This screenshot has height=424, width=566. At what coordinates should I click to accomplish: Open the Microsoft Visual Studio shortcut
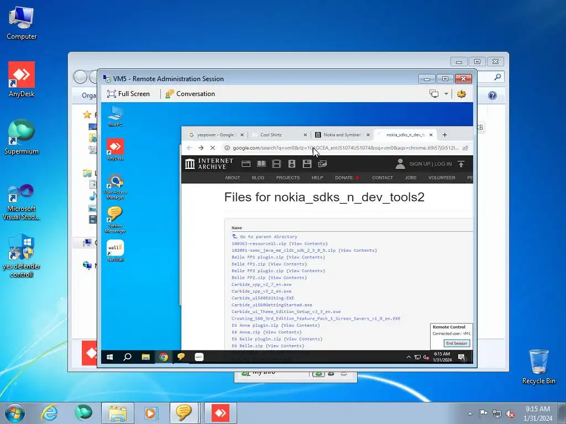point(22,202)
